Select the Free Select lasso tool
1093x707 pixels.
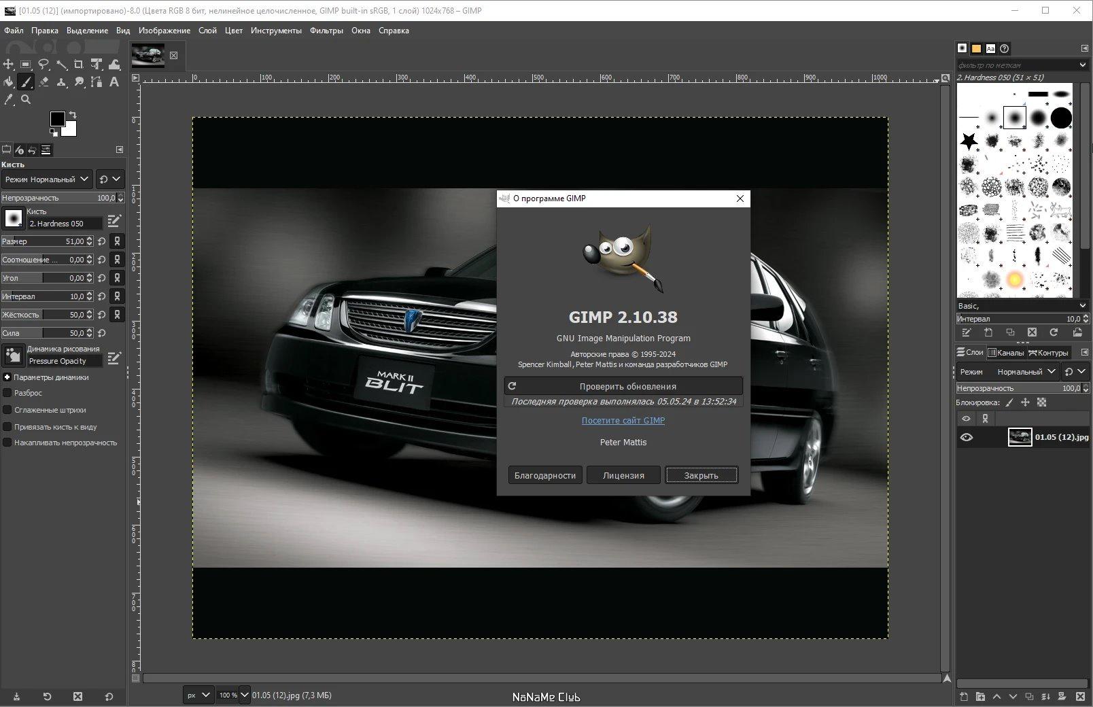[44, 65]
